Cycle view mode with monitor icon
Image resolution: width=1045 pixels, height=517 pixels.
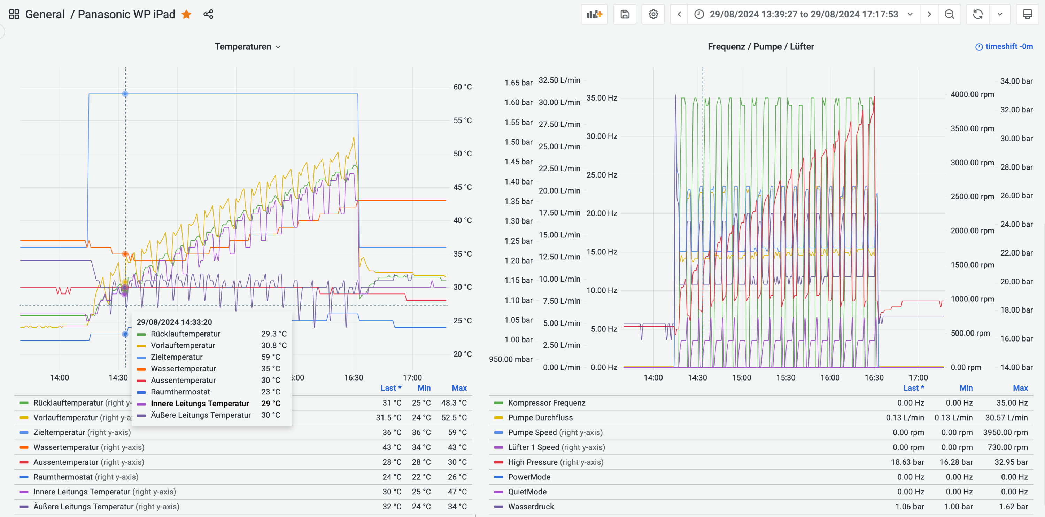[1027, 14]
